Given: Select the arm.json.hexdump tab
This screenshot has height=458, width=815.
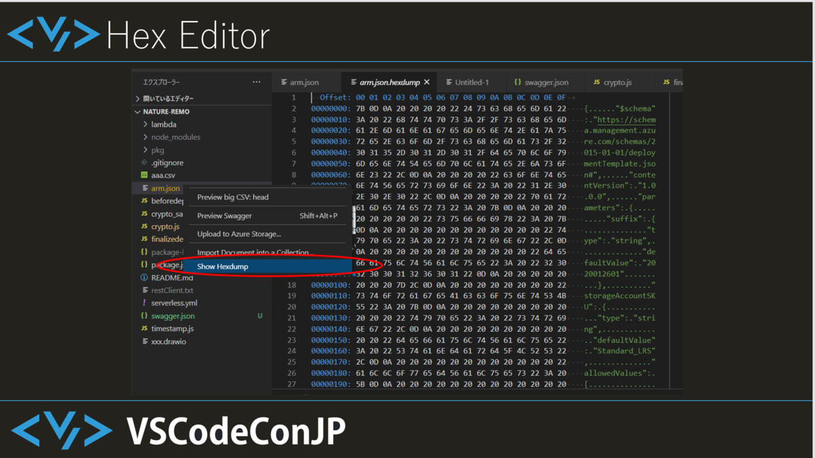Looking at the screenshot, I should (x=389, y=82).
